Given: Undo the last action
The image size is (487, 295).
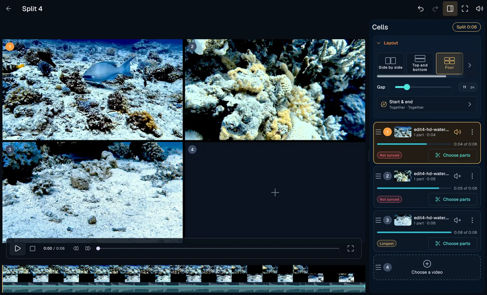Looking at the screenshot, I should click(x=421, y=9).
